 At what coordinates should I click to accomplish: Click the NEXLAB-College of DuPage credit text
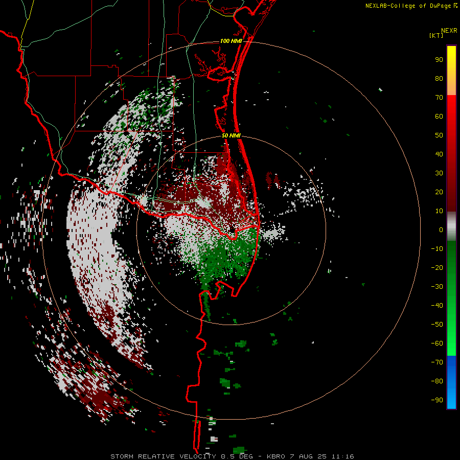pos(408,6)
